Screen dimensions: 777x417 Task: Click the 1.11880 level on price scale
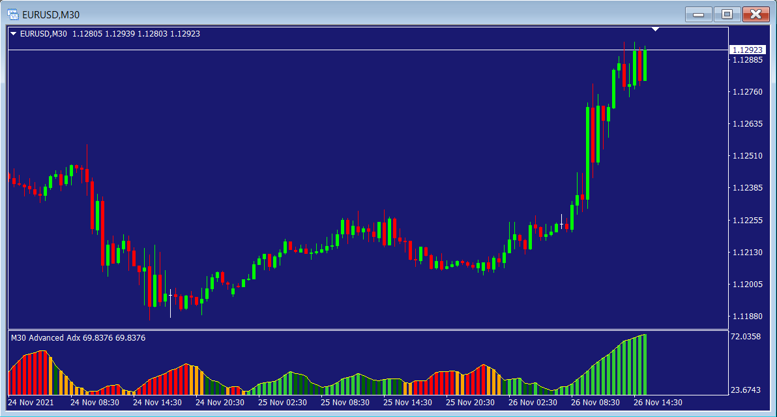click(x=747, y=317)
